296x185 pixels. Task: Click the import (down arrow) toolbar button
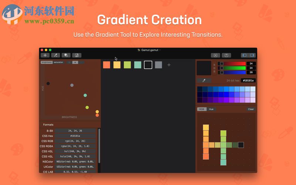click(x=215, y=55)
